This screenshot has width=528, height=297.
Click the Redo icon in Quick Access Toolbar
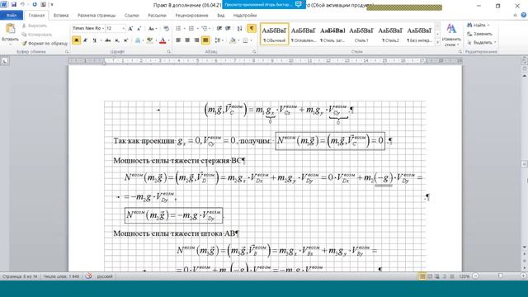(x=35, y=5)
